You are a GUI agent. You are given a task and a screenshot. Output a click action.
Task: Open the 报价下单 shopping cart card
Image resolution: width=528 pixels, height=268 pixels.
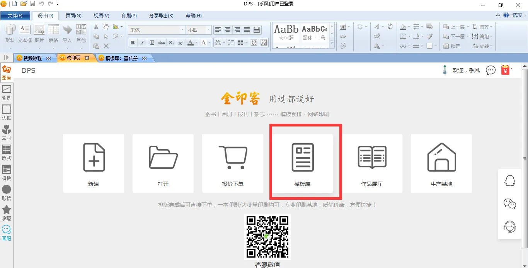pos(233,163)
